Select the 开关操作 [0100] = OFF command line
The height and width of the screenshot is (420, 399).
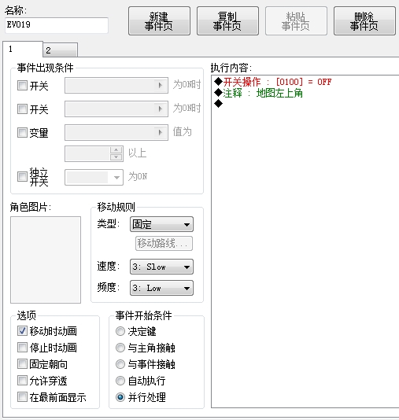pyautogui.click(x=273, y=82)
